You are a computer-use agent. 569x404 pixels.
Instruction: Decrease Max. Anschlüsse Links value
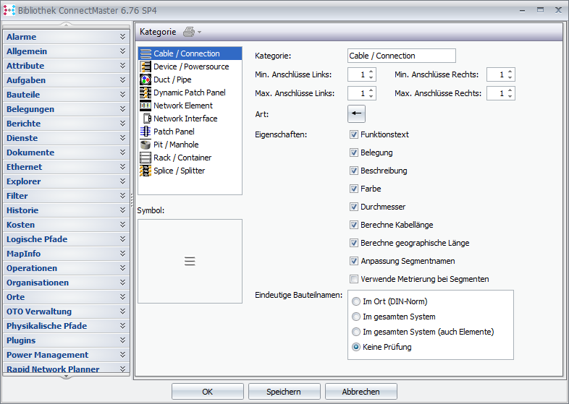tap(371, 96)
